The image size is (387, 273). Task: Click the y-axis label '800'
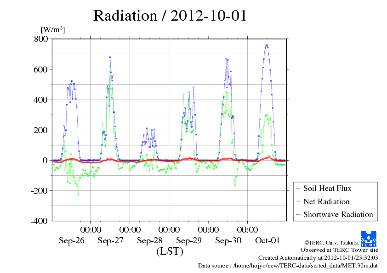click(x=41, y=39)
